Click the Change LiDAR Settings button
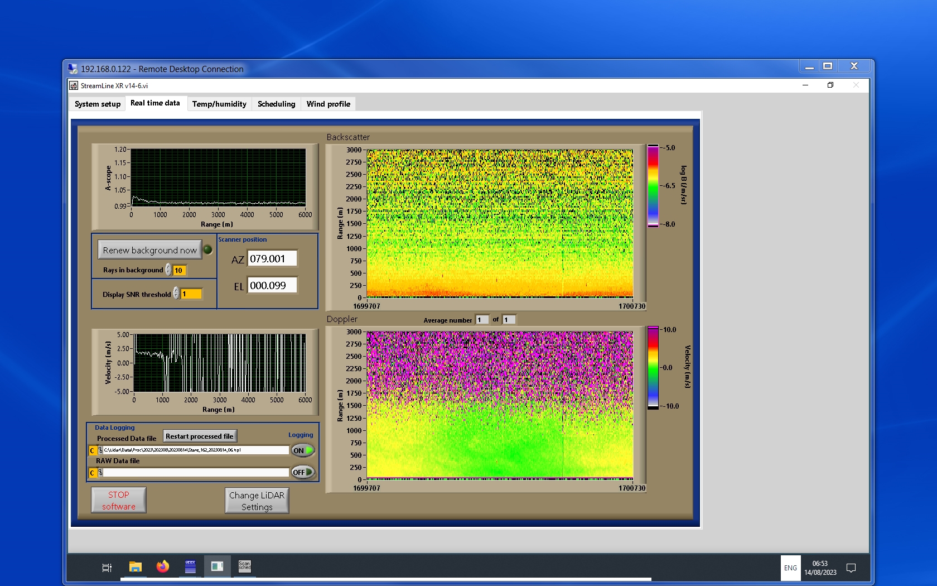The width and height of the screenshot is (937, 586). click(x=257, y=501)
